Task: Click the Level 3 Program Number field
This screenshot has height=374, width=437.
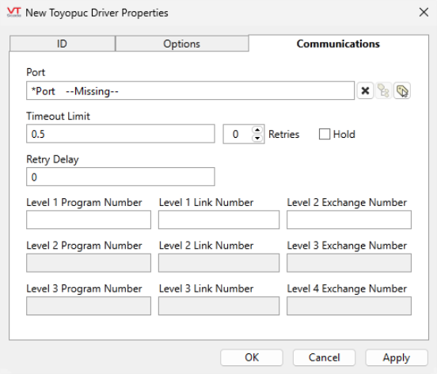Action: tap(89, 306)
